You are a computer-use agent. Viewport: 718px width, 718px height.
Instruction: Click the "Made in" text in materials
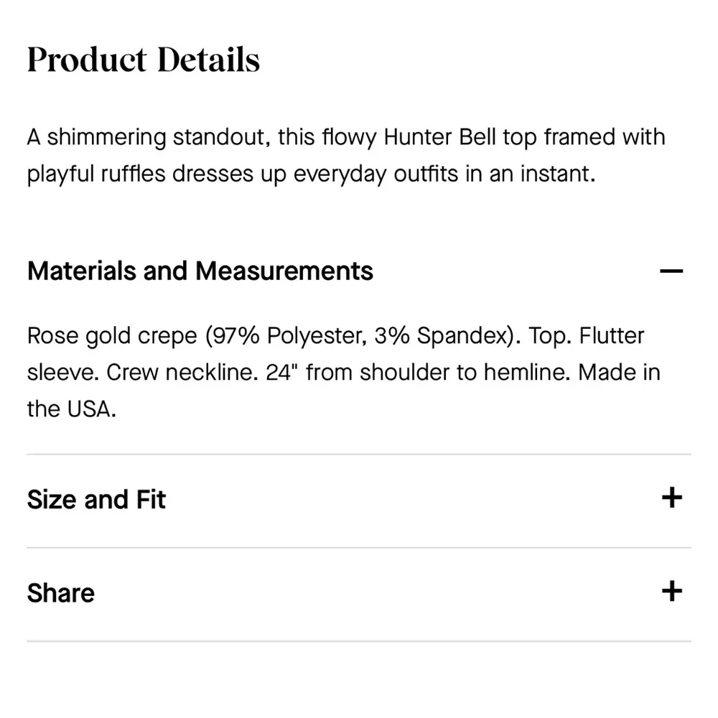[620, 373]
